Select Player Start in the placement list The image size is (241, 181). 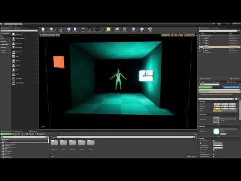tap(24, 43)
